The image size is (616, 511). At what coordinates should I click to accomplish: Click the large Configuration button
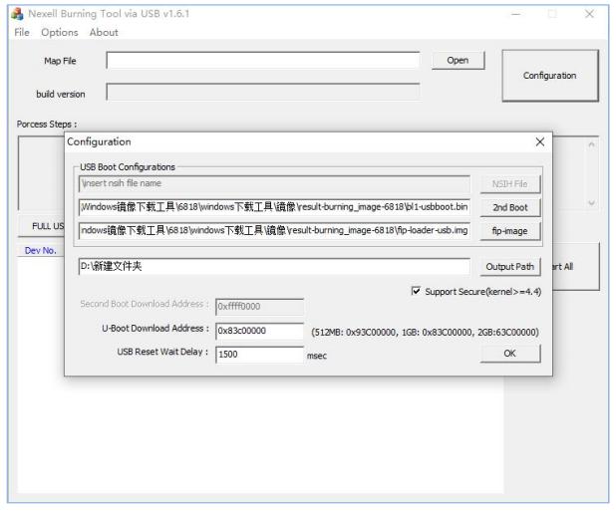click(x=550, y=76)
